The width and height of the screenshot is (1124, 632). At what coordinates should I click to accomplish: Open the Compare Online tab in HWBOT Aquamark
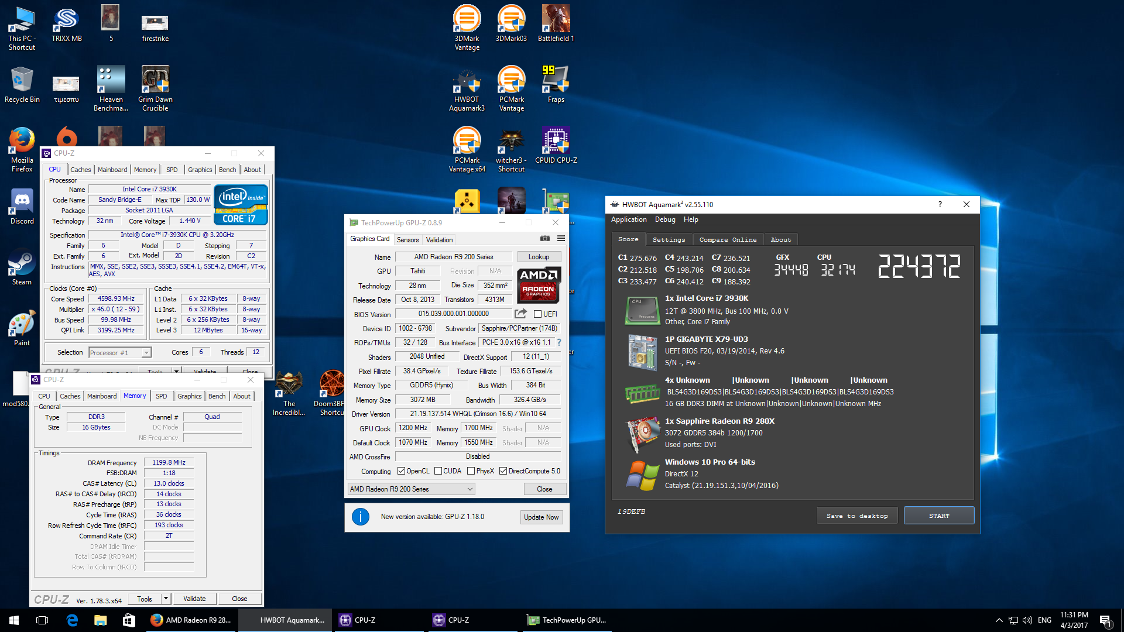(728, 240)
